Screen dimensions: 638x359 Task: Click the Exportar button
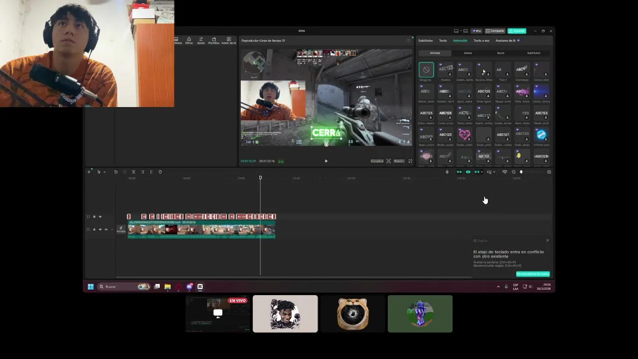[517, 31]
